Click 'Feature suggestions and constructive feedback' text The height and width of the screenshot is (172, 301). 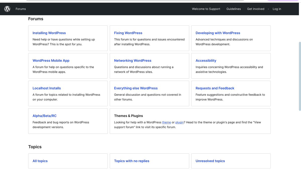pyautogui.click(x=230, y=97)
